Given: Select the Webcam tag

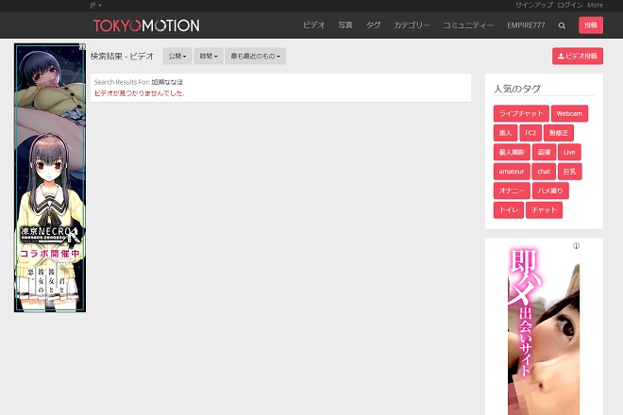Looking at the screenshot, I should pos(569,113).
